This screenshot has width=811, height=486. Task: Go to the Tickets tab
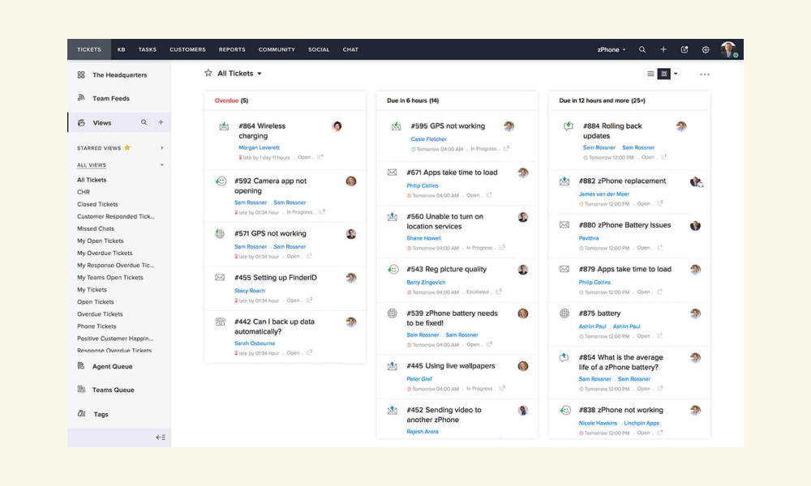coord(89,49)
